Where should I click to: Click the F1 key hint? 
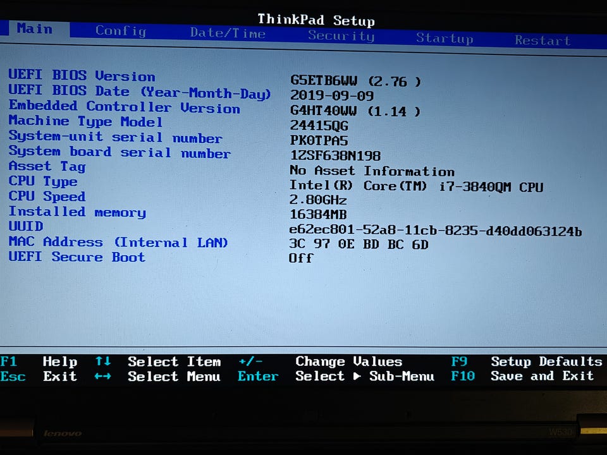click(9, 361)
